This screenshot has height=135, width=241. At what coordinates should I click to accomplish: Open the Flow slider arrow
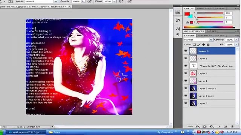click(114, 1)
